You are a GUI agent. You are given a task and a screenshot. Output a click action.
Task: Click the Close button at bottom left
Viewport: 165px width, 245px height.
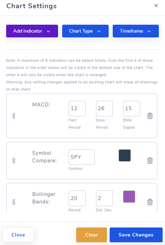(x=18, y=235)
